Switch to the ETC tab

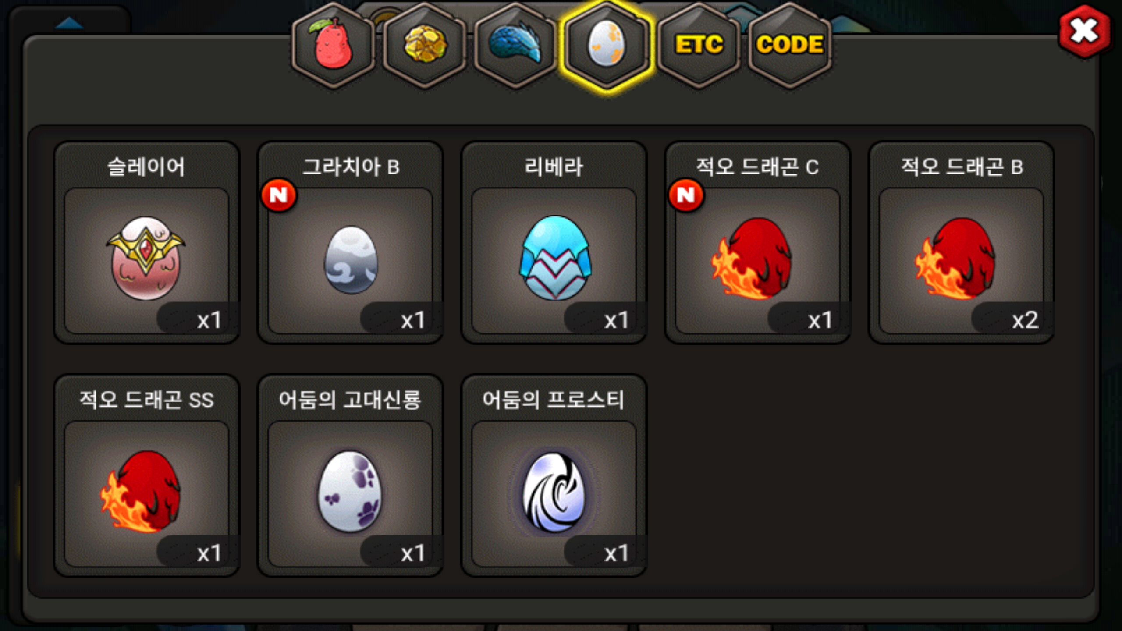[699, 45]
